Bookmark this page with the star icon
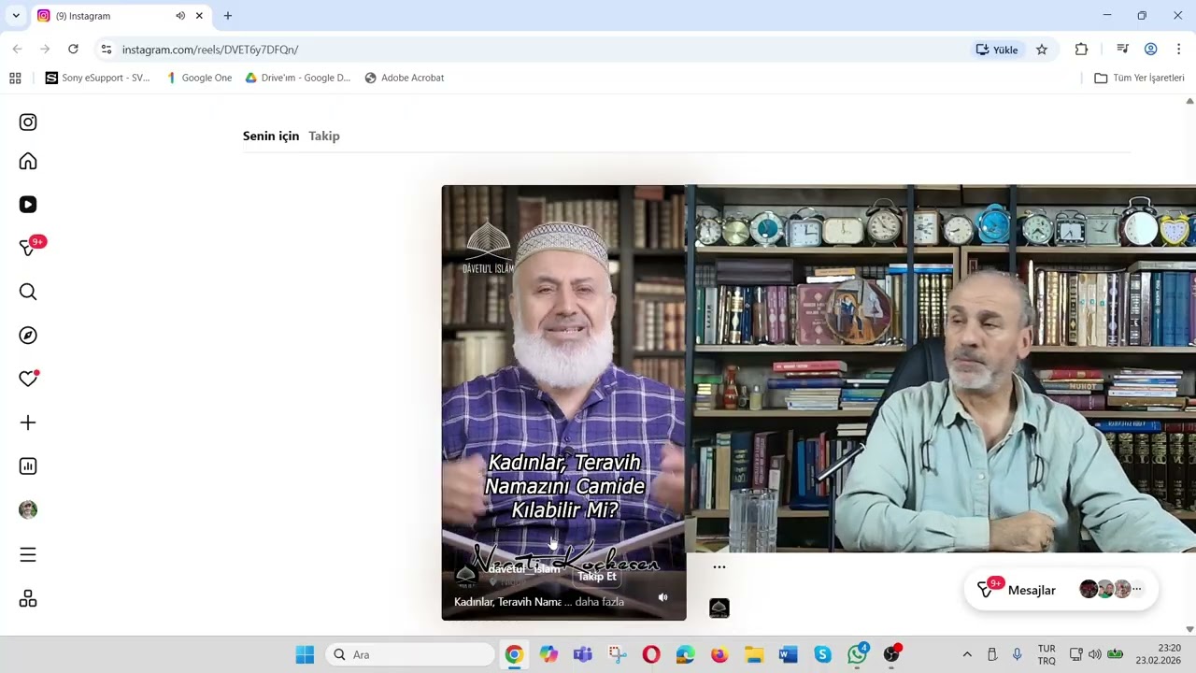1196x673 pixels. [x=1042, y=50]
